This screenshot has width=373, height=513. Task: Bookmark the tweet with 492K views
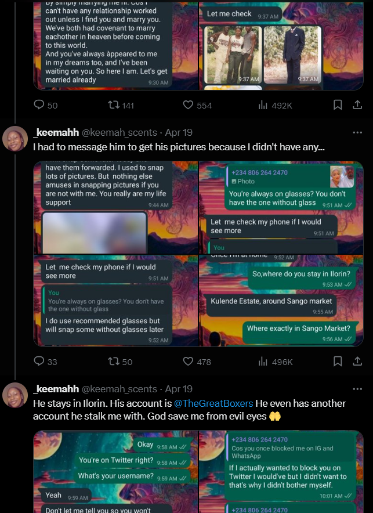pyautogui.click(x=338, y=105)
